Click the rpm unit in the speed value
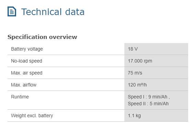The image size is (196, 135). (x=148, y=61)
